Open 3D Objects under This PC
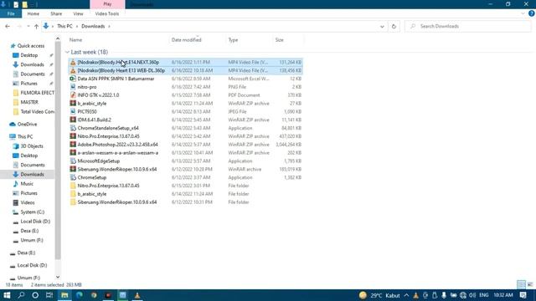The width and height of the screenshot is (536, 301). pyautogui.click(x=32, y=146)
